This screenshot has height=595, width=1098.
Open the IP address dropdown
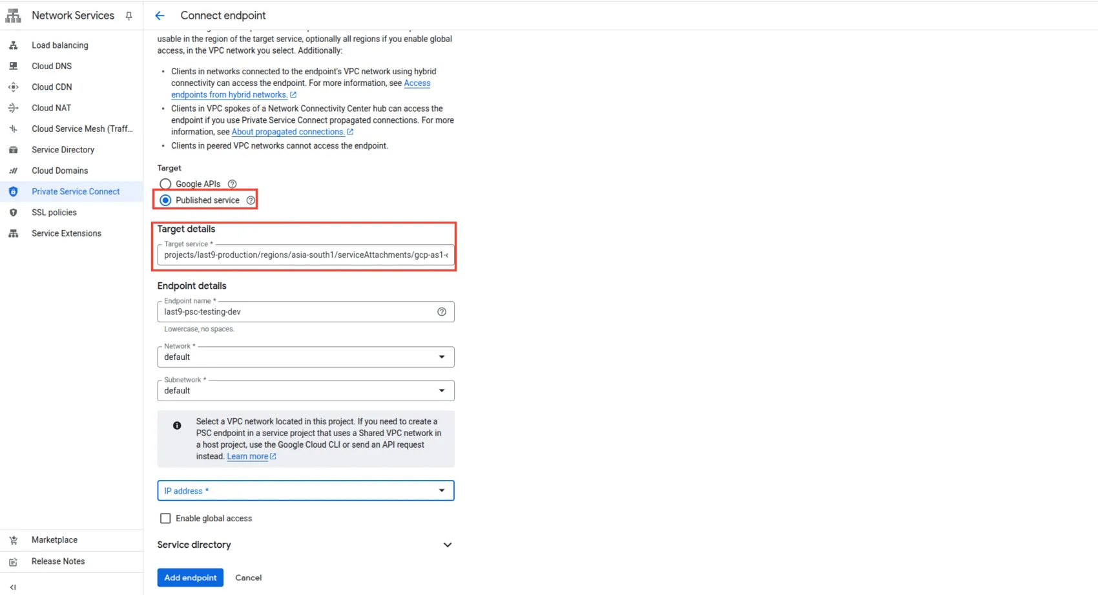click(306, 491)
